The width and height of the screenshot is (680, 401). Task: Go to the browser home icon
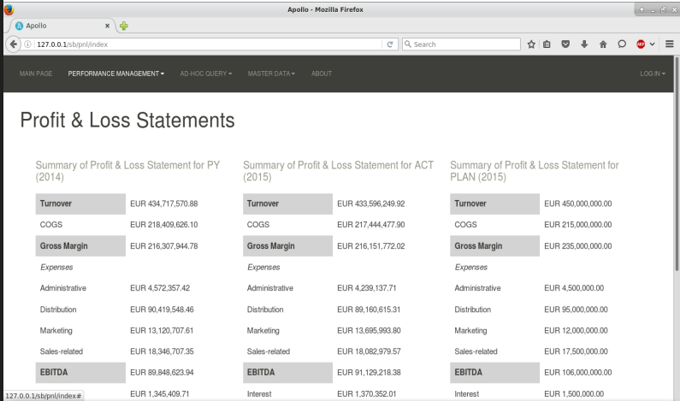coord(603,44)
